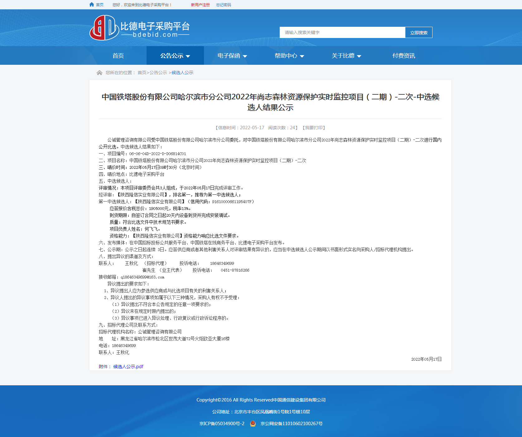The width and height of the screenshot is (522, 437).
Task: Click the 忘记密码 link
Action: [224, 5]
